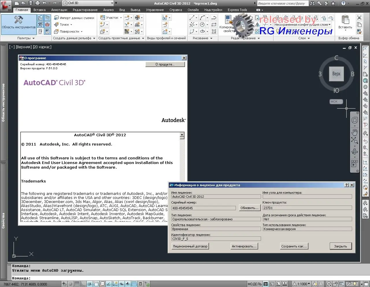Open the Favorites star icon
The height and width of the screenshot is (287, 370).
point(333,3)
